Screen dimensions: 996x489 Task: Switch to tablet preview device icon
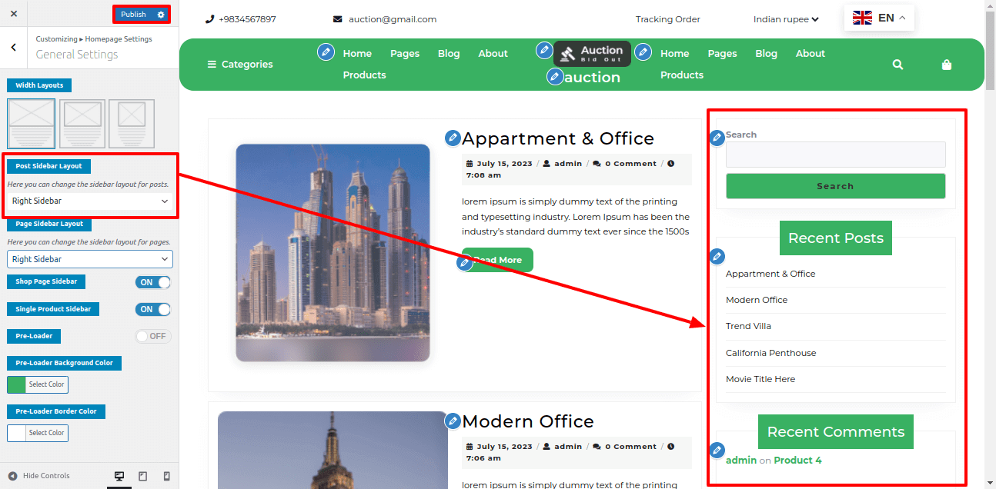tap(143, 476)
